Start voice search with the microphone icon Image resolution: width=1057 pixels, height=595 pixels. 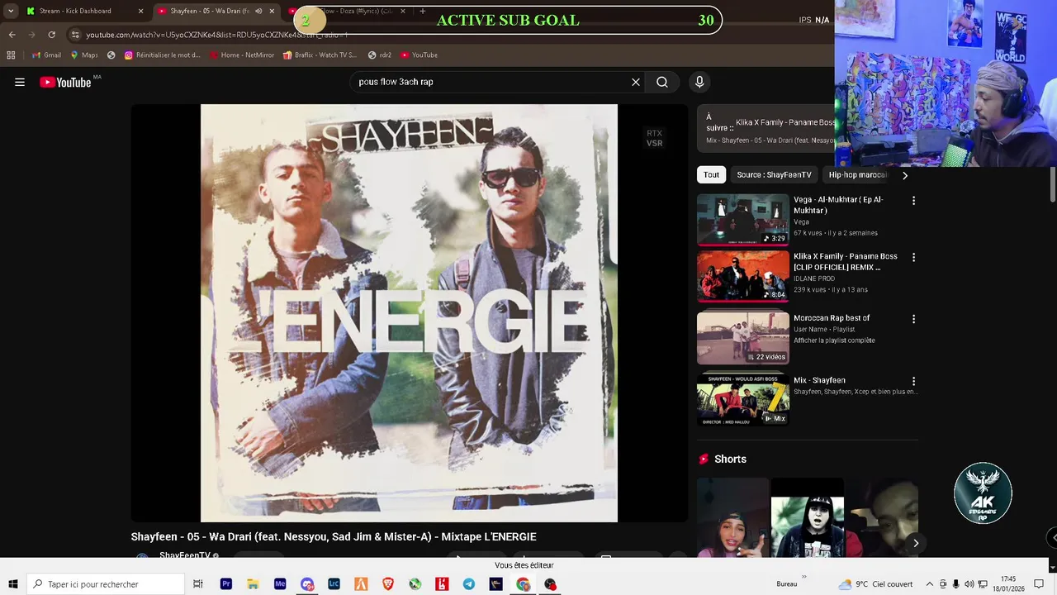pyautogui.click(x=699, y=82)
